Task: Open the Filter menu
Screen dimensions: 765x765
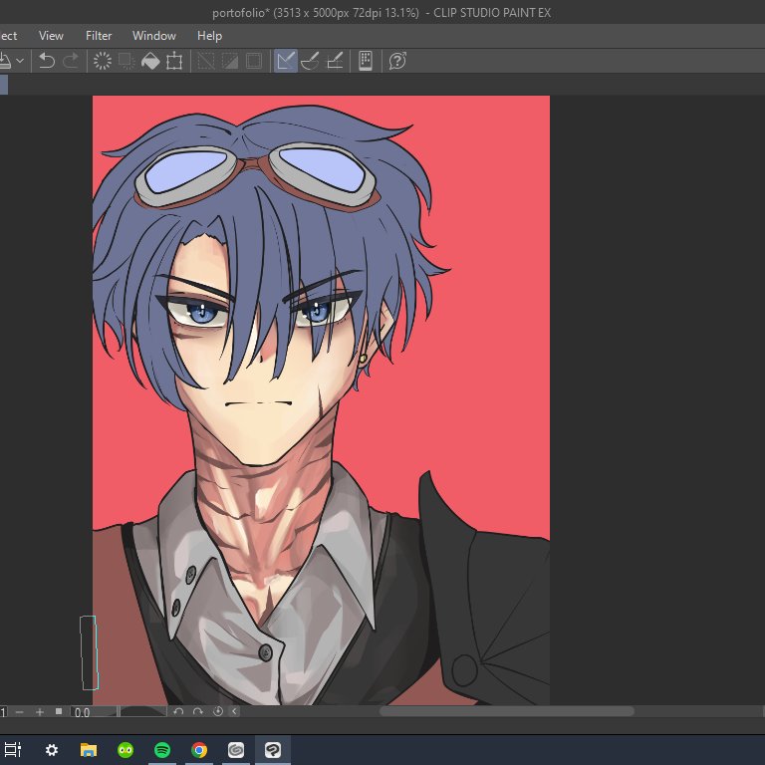Action: coord(99,36)
